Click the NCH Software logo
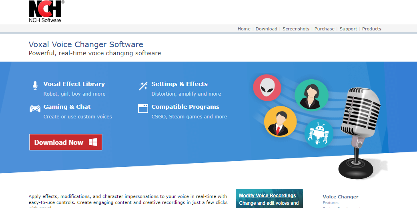 pyautogui.click(x=47, y=12)
